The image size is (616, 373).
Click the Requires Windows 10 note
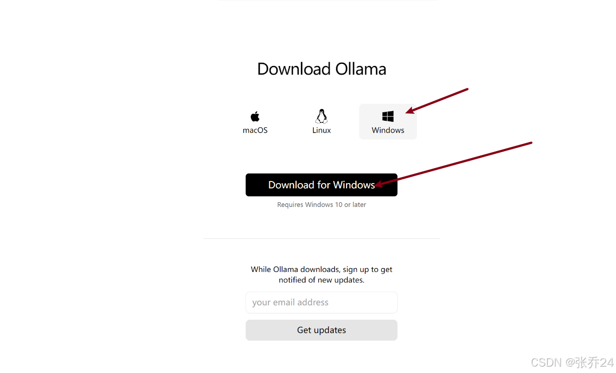coord(322,204)
